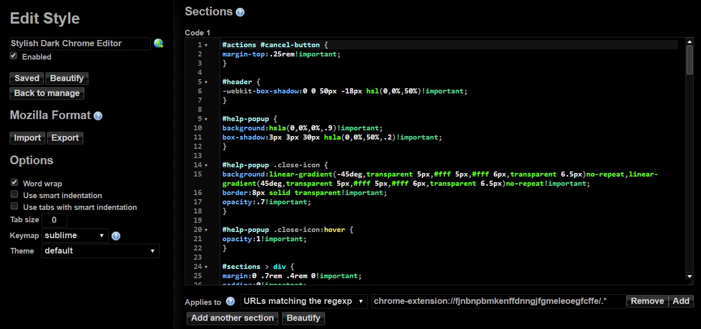Click the Add button next to Remove

[681, 301]
